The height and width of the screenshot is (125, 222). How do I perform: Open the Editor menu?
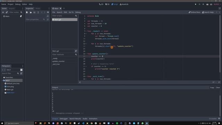point(25,4)
